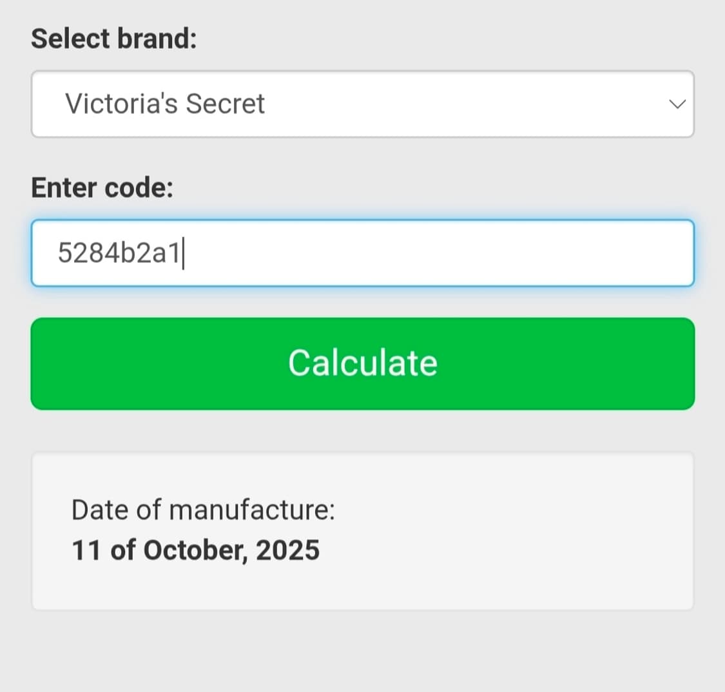725x692 pixels.
Task: Click the word "manufacture:" in result panel
Action: pos(253,510)
